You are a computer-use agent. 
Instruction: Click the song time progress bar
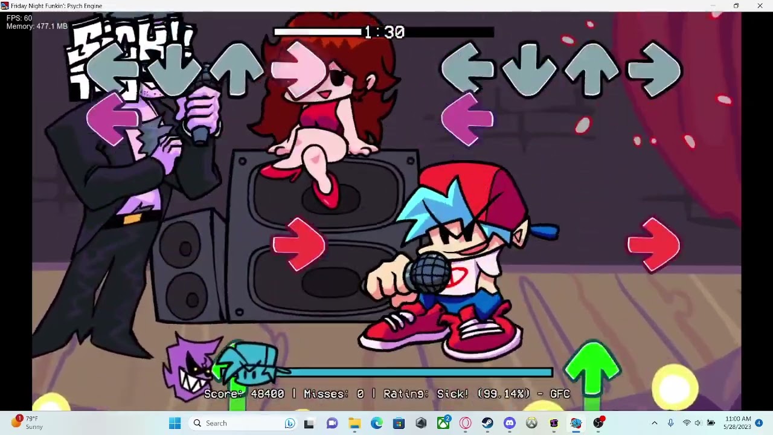pos(383,32)
